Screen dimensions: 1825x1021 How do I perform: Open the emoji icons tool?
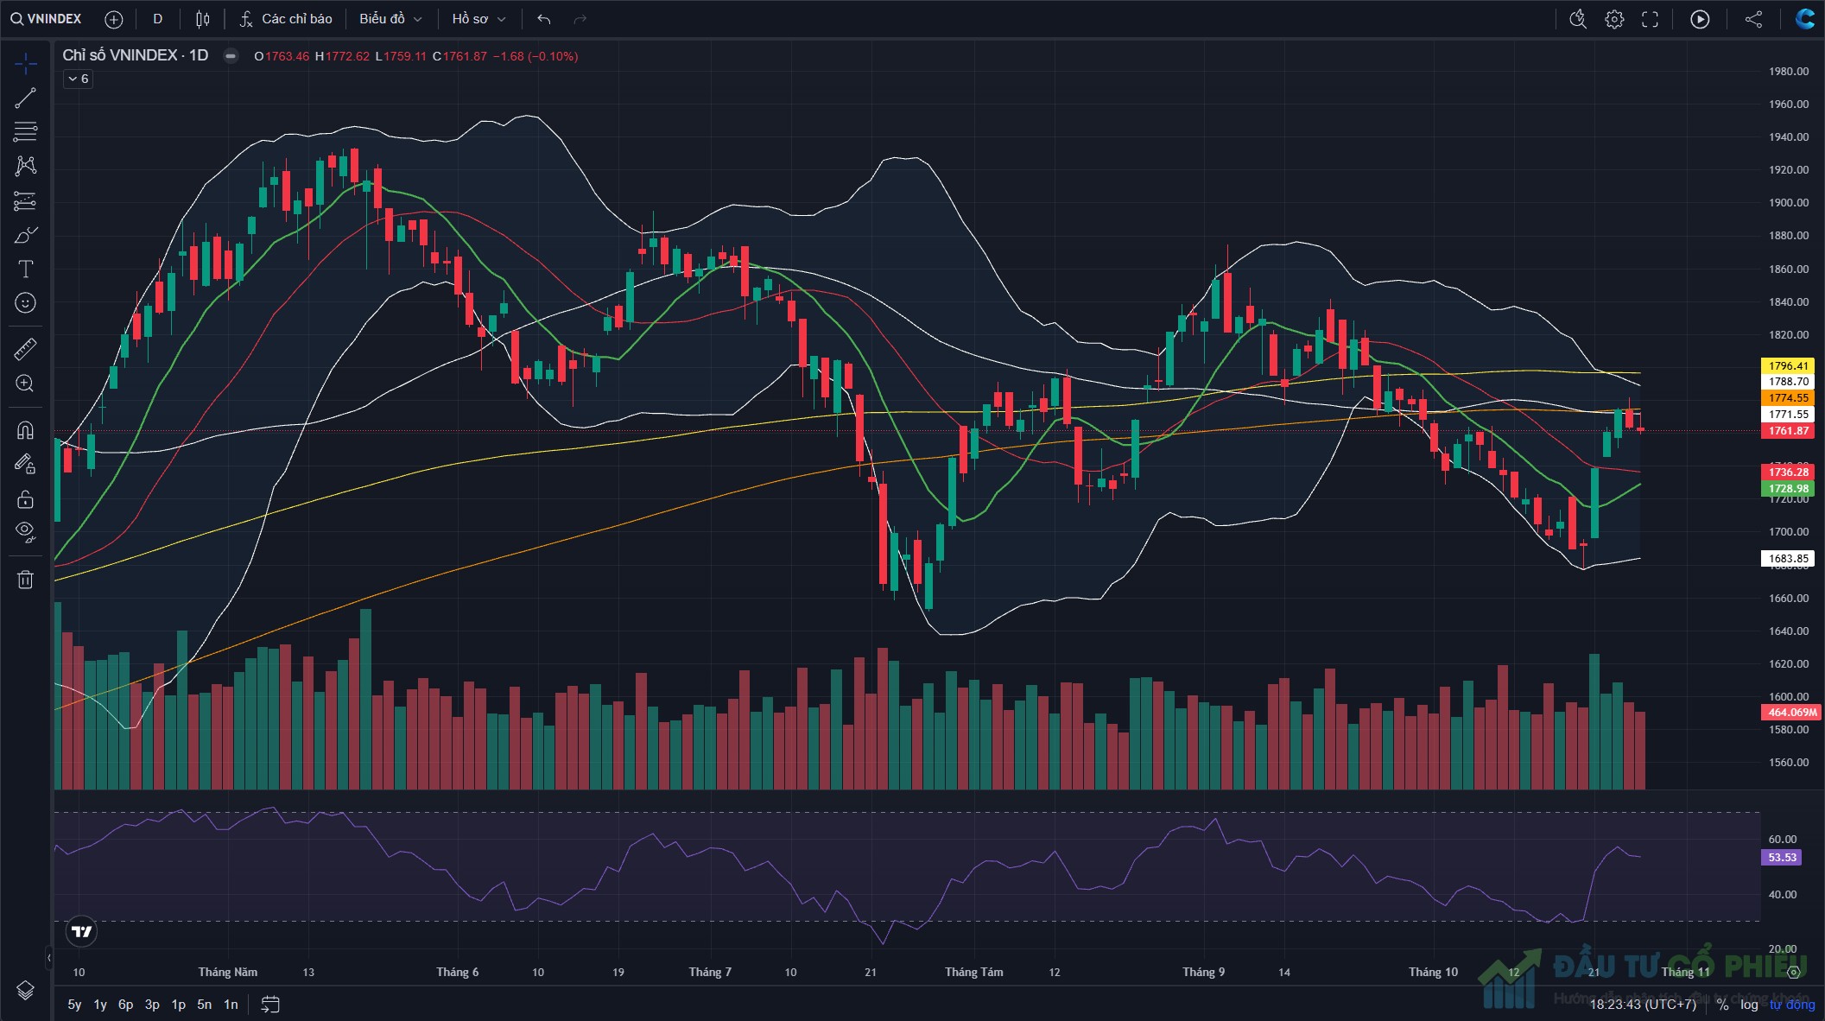click(x=25, y=302)
